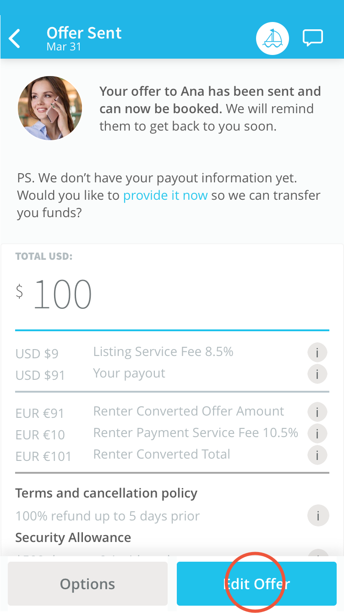Show info for 100% refund policy
Image resolution: width=344 pixels, height=613 pixels.
click(x=317, y=516)
